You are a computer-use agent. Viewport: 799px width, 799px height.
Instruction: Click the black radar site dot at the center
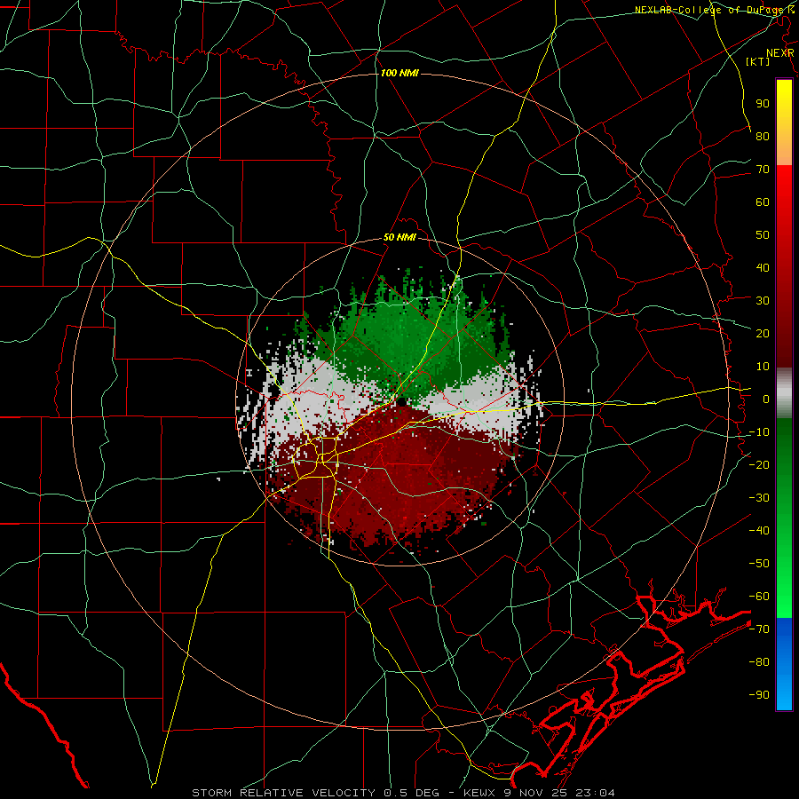pyautogui.click(x=401, y=402)
